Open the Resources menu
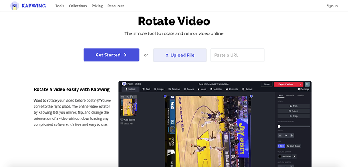 pyautogui.click(x=116, y=6)
